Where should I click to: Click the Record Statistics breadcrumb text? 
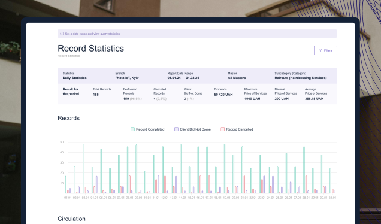pos(68,56)
